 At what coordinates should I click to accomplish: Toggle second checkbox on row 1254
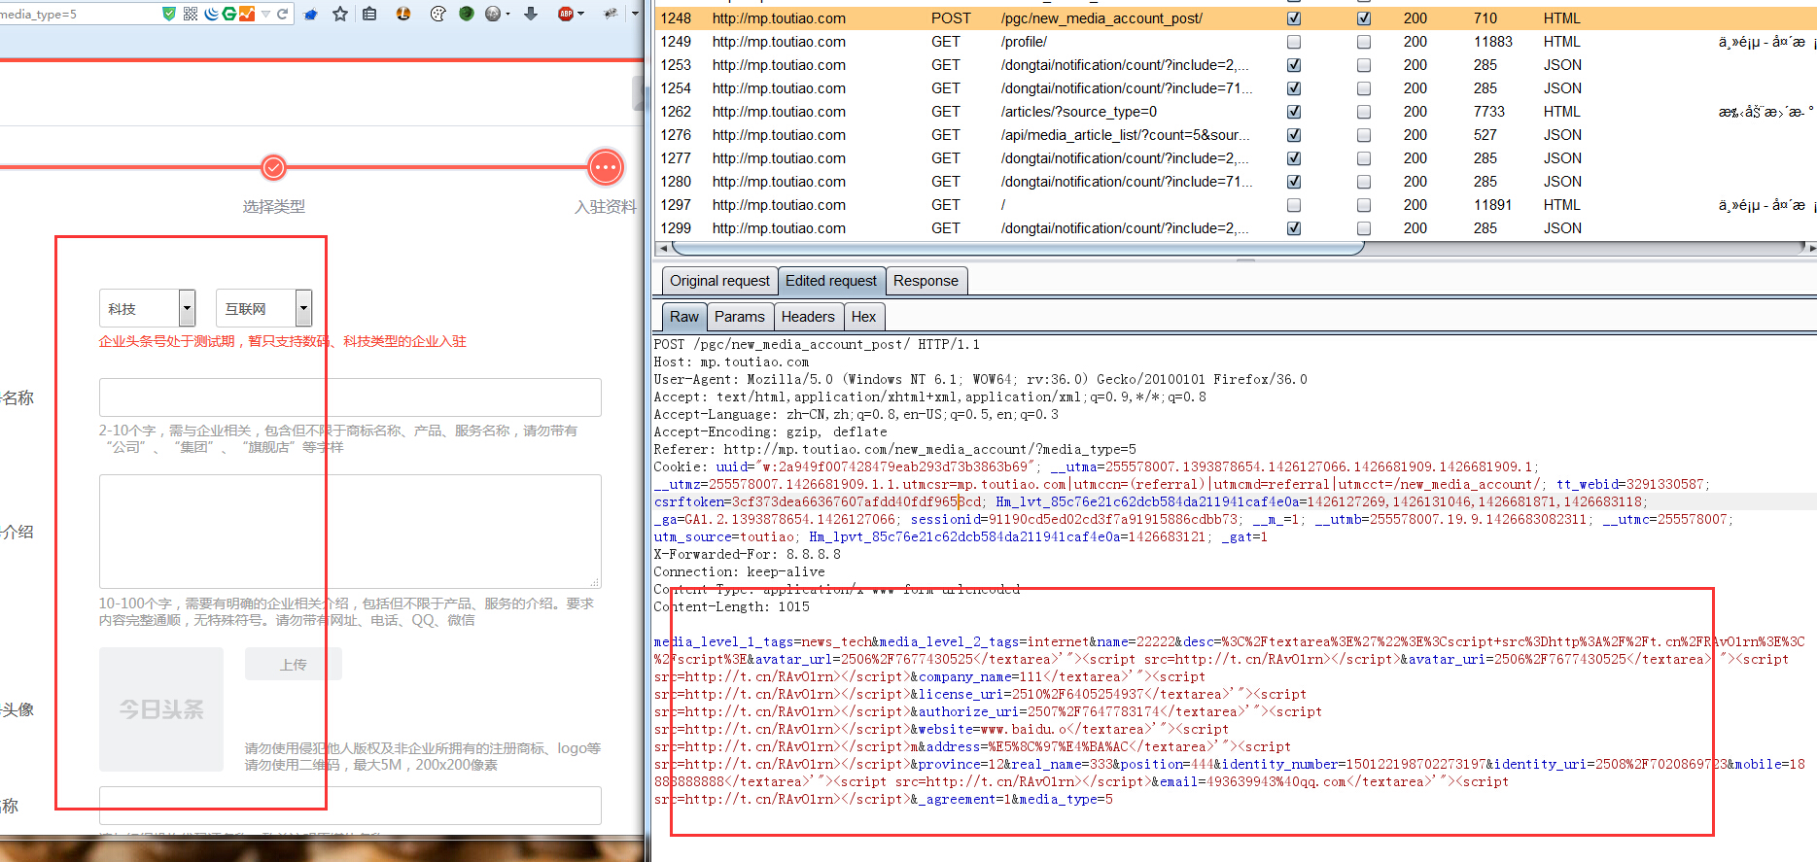click(x=1364, y=88)
